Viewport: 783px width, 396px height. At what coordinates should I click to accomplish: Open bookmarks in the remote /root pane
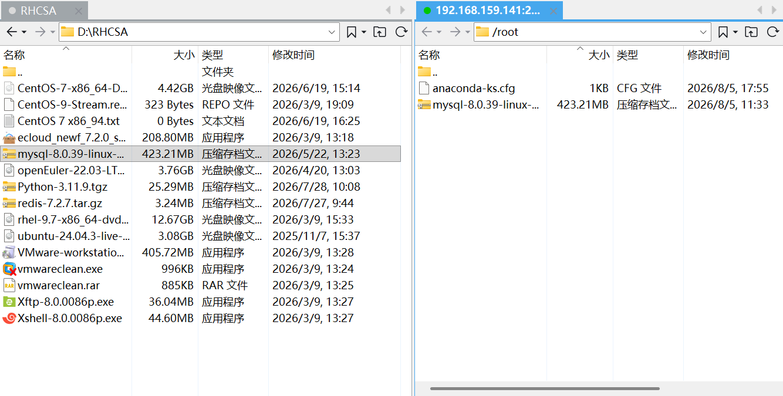click(x=723, y=32)
